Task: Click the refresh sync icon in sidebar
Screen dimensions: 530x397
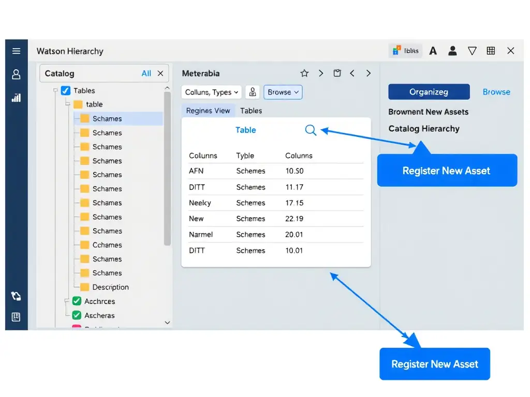Action: click(16, 296)
